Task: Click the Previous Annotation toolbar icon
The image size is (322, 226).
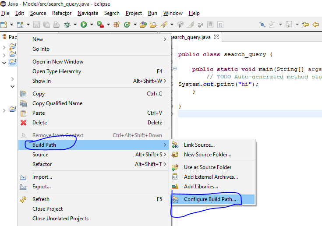Action: coord(289,25)
